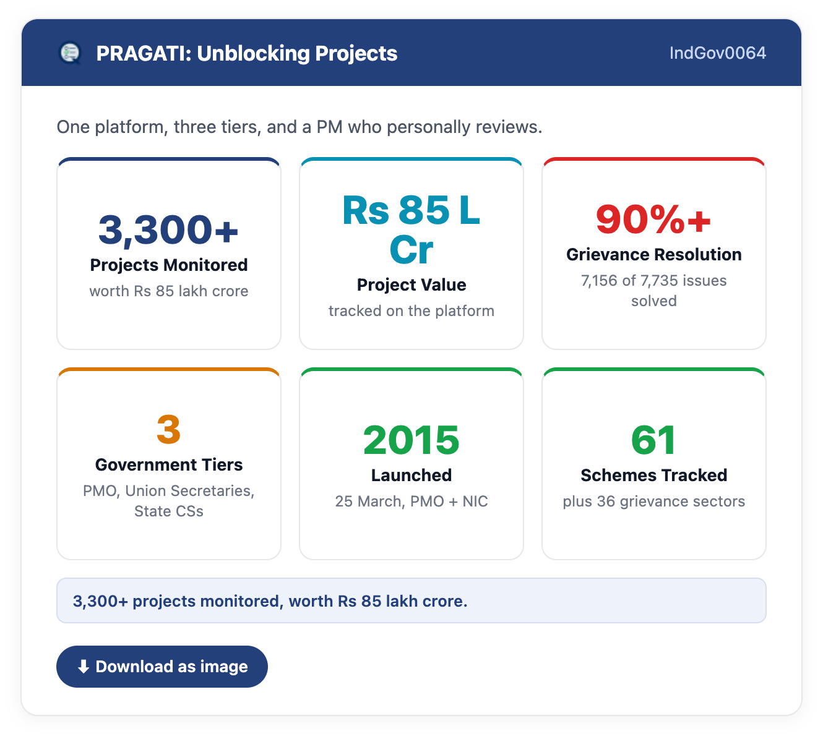This screenshot has height=739, width=823.
Task: Open the 3,300+ Projects Monitored card
Action: (169, 254)
